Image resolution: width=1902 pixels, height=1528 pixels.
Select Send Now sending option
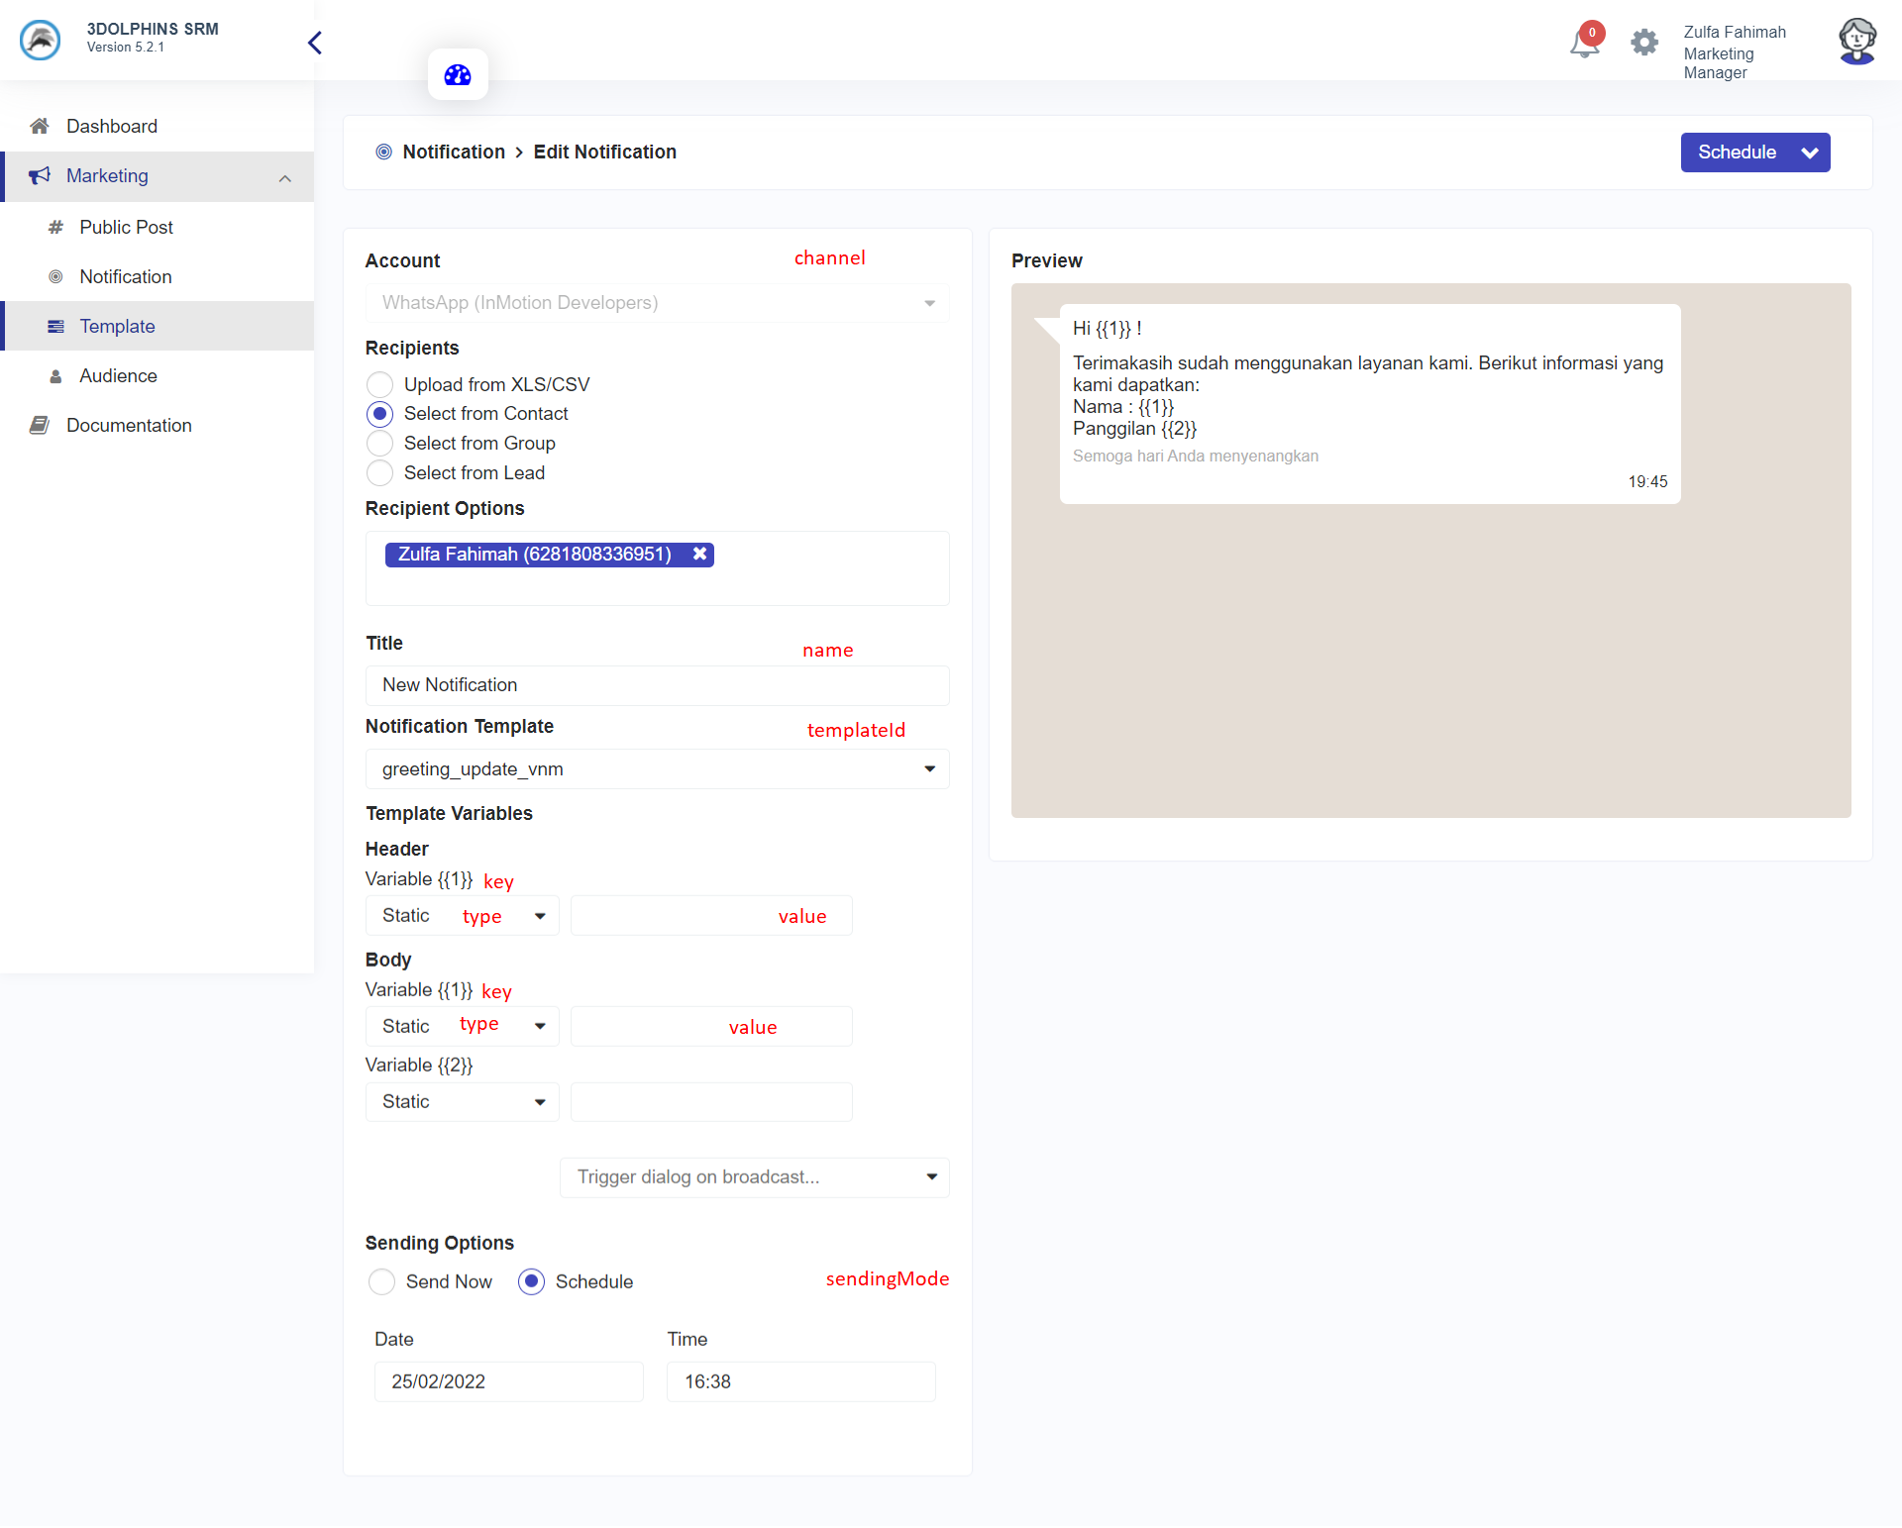[381, 1282]
